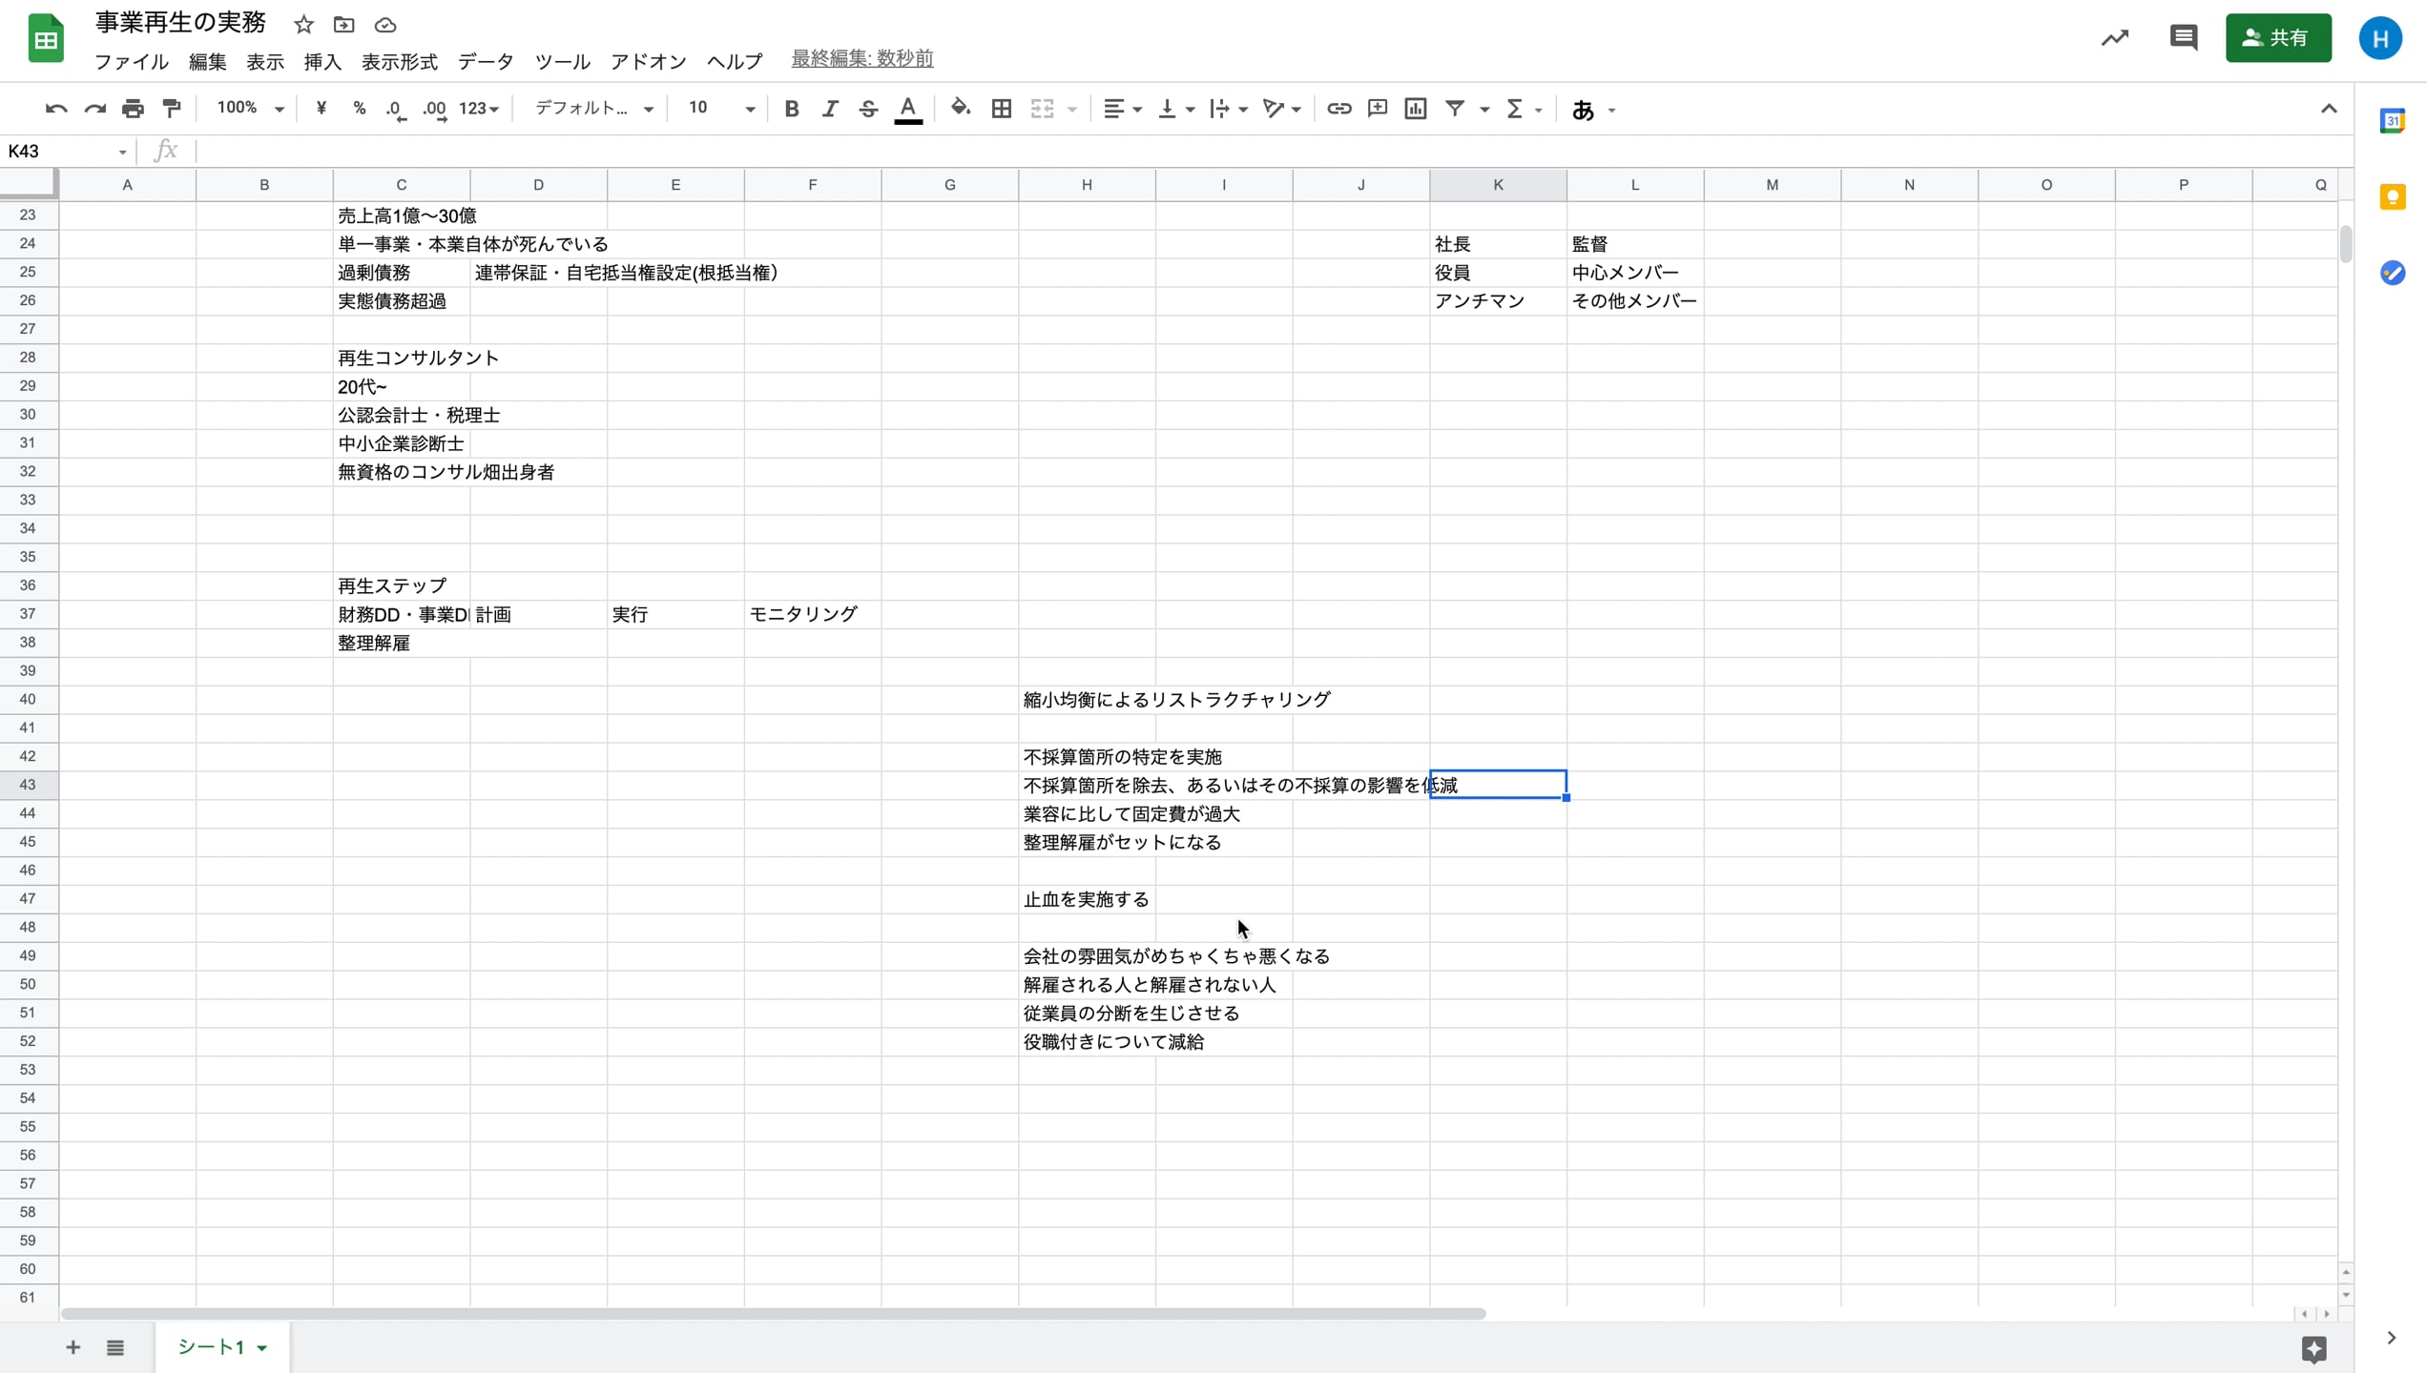
Task: Click the green 共有 share button
Action: (x=2277, y=38)
